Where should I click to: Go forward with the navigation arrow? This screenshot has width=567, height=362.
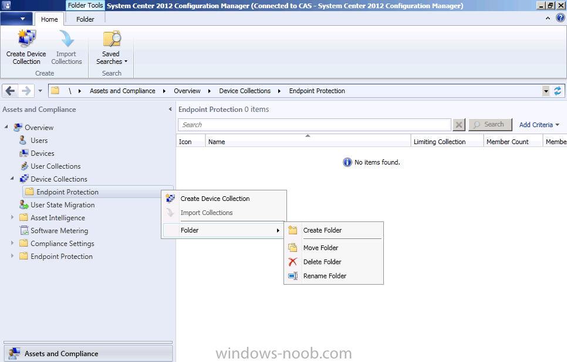(26, 91)
